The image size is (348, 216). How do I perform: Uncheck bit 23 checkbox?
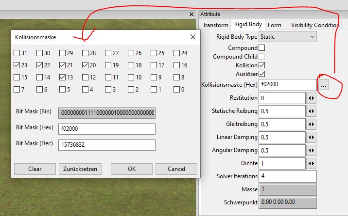tap(17, 65)
